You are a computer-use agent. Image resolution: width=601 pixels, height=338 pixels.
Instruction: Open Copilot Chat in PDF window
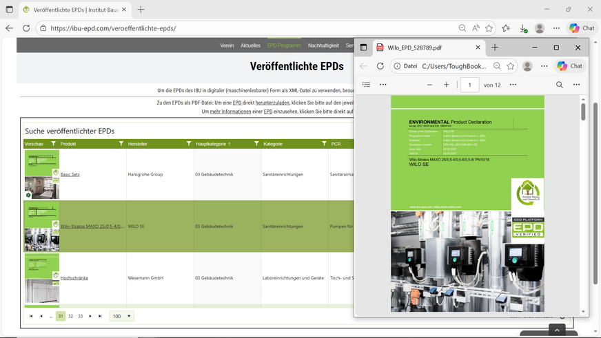570,66
